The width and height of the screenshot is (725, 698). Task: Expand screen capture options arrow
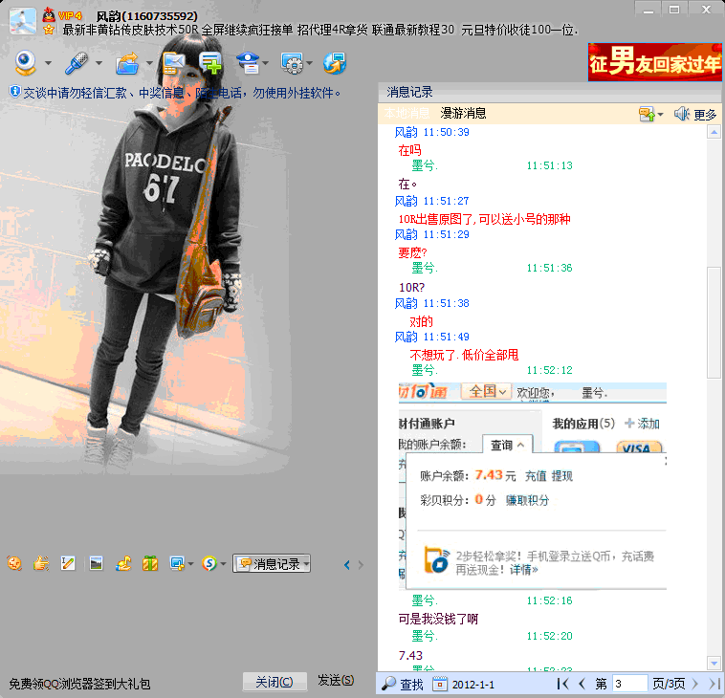190,564
